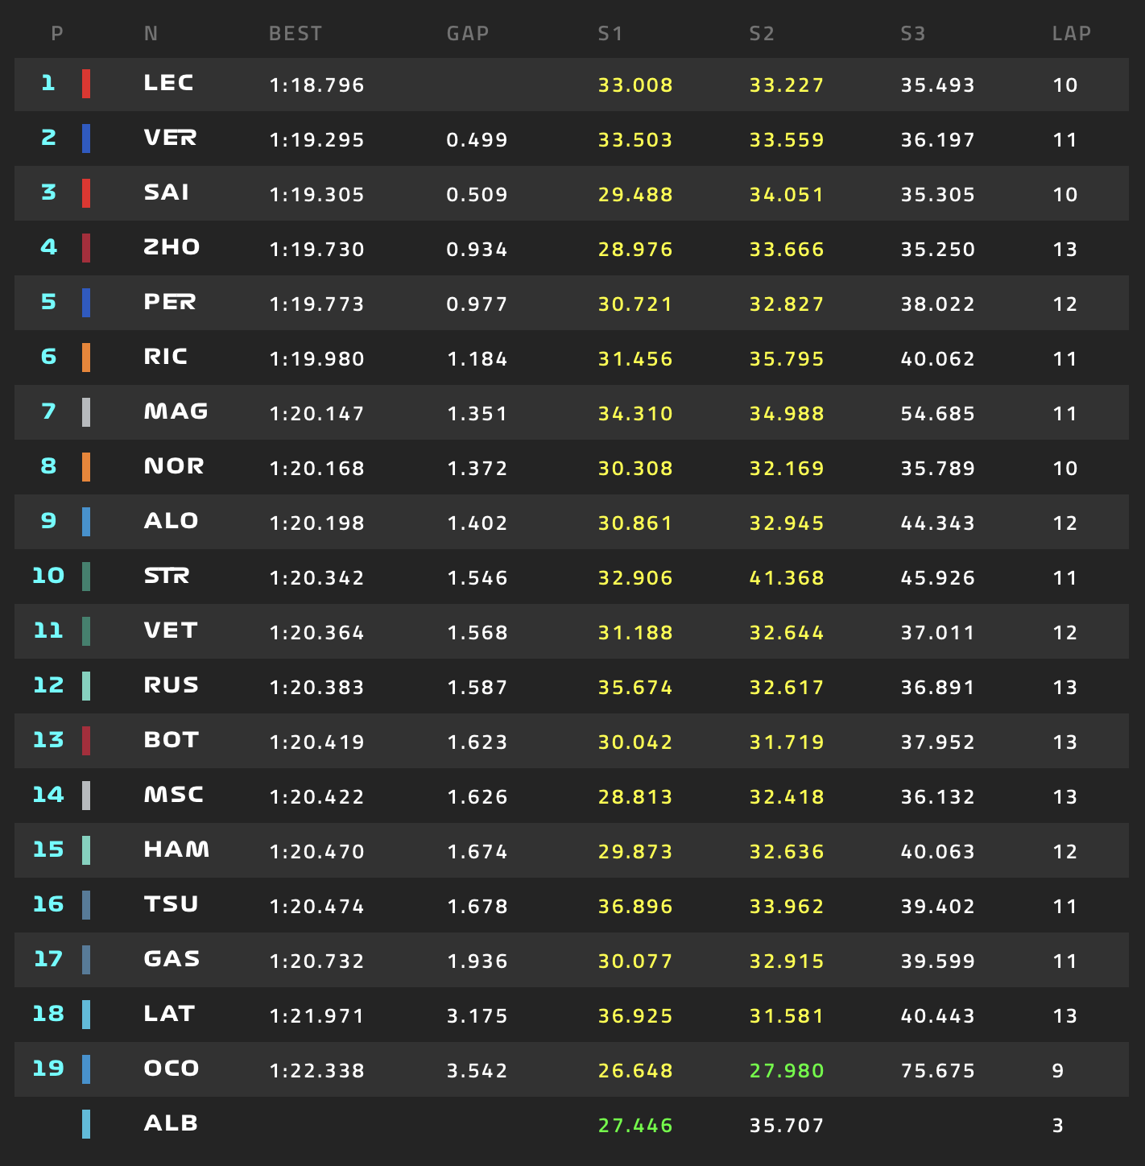Click LAT's gap value 3.175
The image size is (1145, 1166).
coord(477,1016)
